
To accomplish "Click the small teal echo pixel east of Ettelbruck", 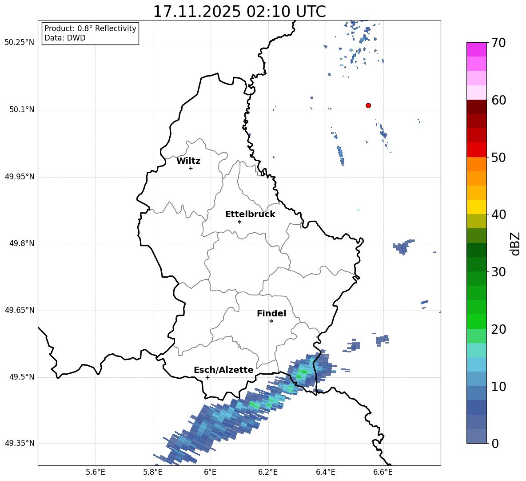I will (x=358, y=210).
